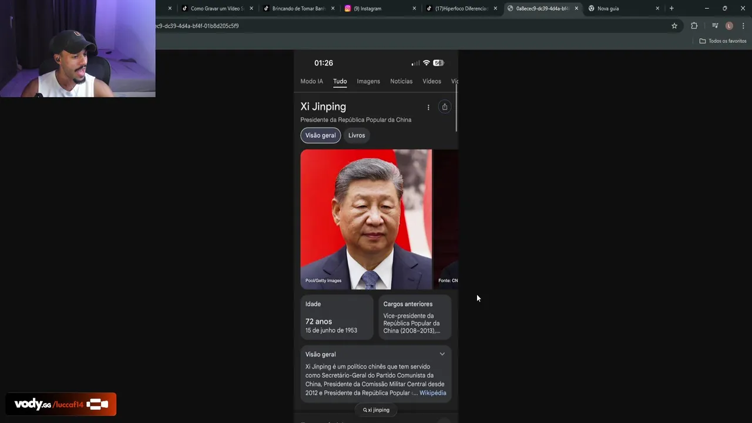Viewport: 752px width, 423px height.
Task: Click the phone cellular signal icon
Action: [415, 63]
